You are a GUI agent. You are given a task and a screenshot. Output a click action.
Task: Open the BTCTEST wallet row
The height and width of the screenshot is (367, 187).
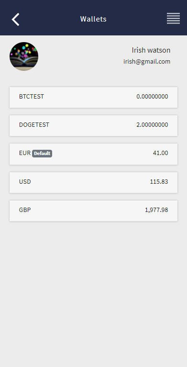point(93,97)
